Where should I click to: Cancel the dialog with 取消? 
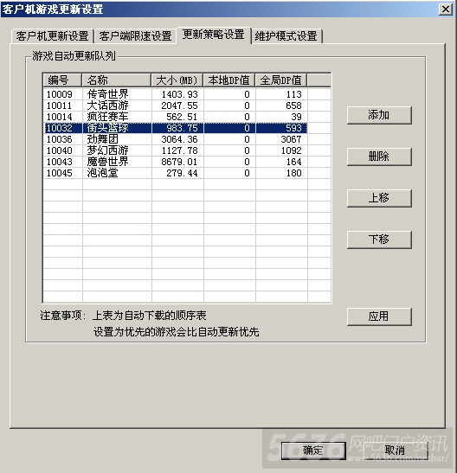pos(396,451)
